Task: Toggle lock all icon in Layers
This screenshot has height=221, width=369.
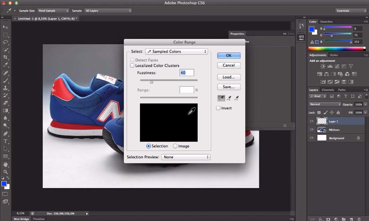Action: (x=338, y=113)
